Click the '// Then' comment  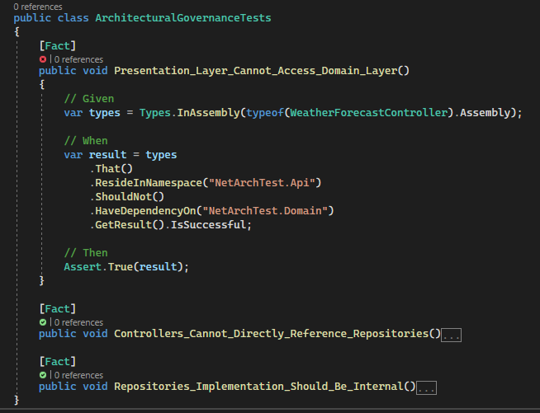point(86,253)
